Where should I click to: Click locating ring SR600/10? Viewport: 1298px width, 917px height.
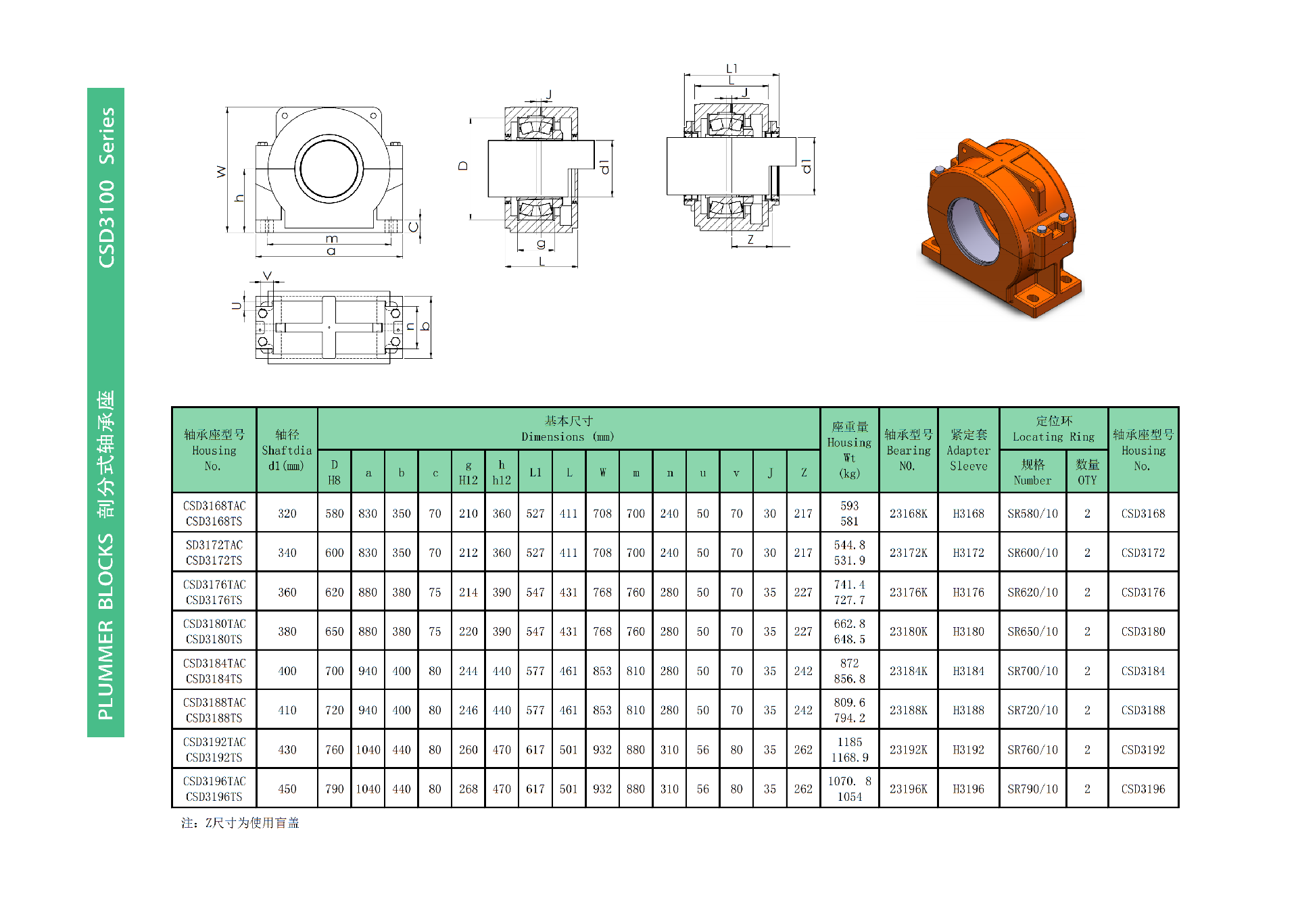coord(1033,553)
